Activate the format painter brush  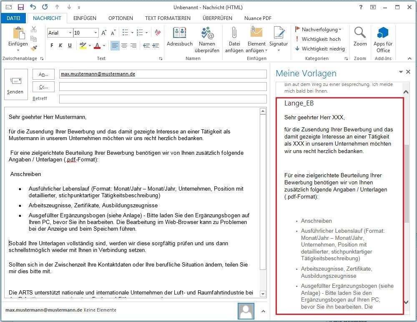point(34,48)
